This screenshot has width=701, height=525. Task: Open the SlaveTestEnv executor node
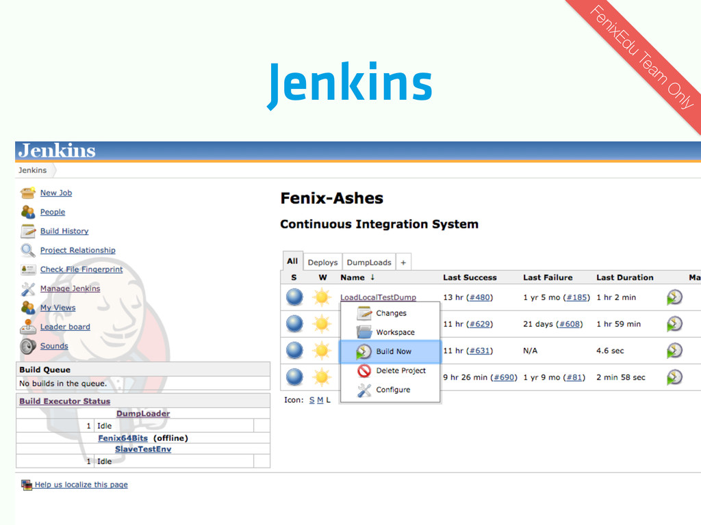[143, 449]
